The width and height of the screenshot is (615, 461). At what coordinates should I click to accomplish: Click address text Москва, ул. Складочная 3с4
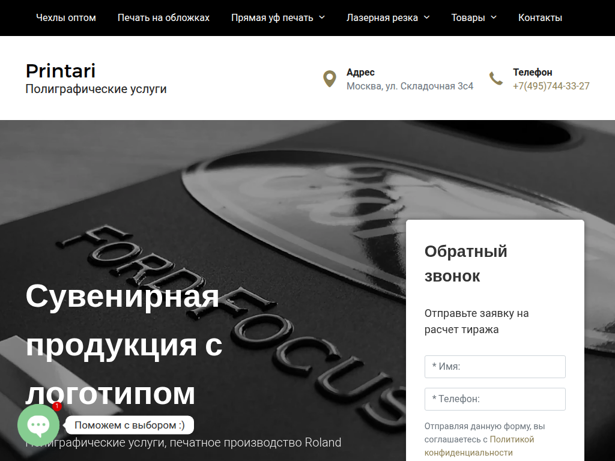coord(410,86)
